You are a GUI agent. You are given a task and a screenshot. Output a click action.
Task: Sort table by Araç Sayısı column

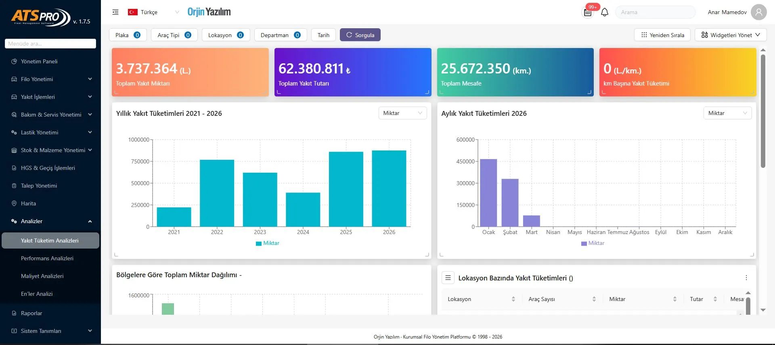pyautogui.click(x=594, y=299)
